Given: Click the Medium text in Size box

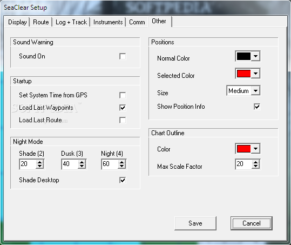Looking at the screenshot, I should click(x=239, y=91).
